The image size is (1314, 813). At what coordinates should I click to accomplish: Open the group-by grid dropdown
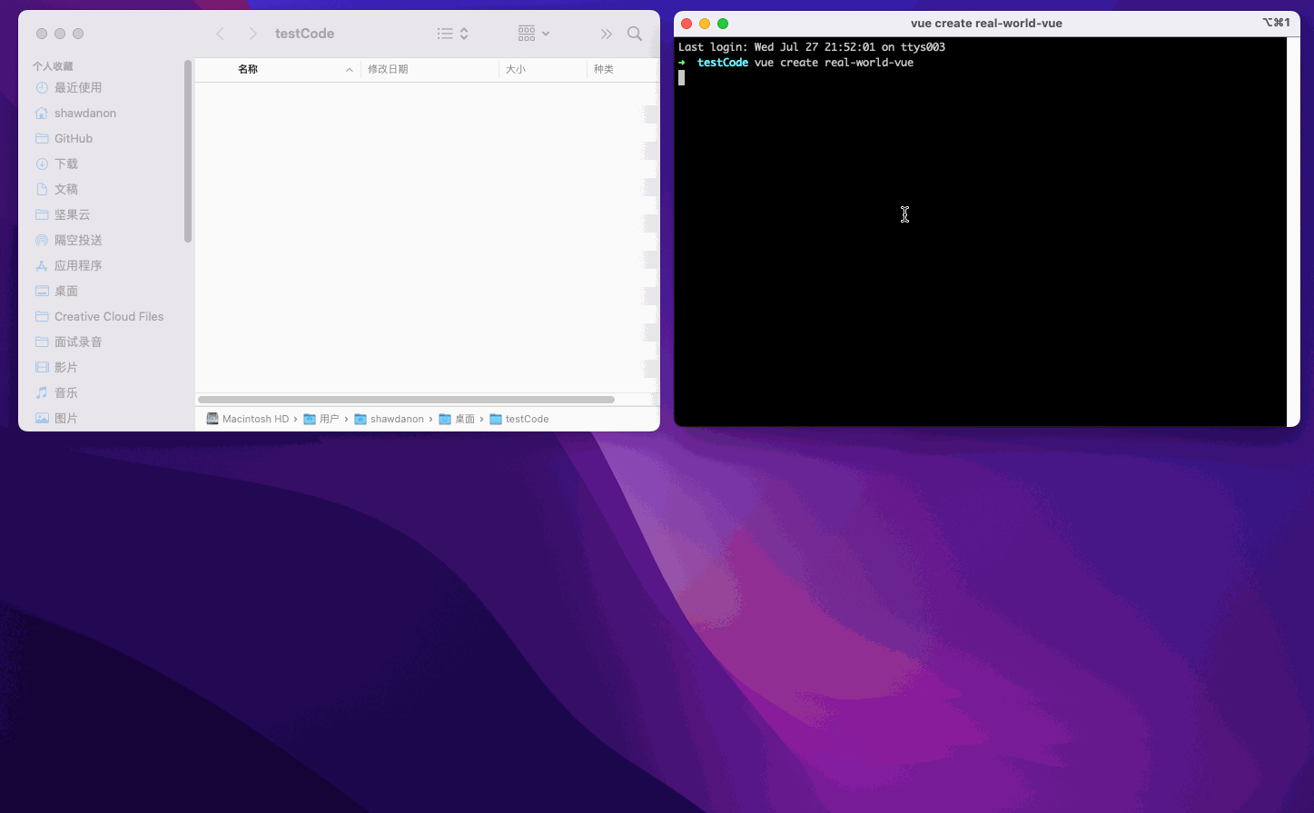[533, 34]
